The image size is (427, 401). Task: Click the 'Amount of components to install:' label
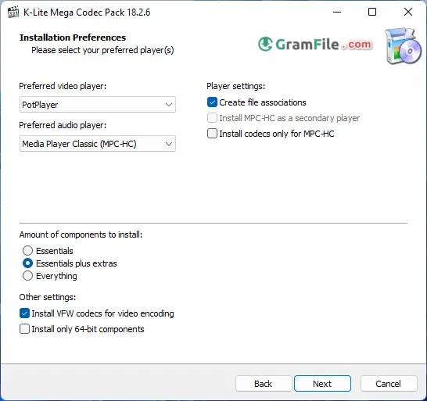pos(81,235)
